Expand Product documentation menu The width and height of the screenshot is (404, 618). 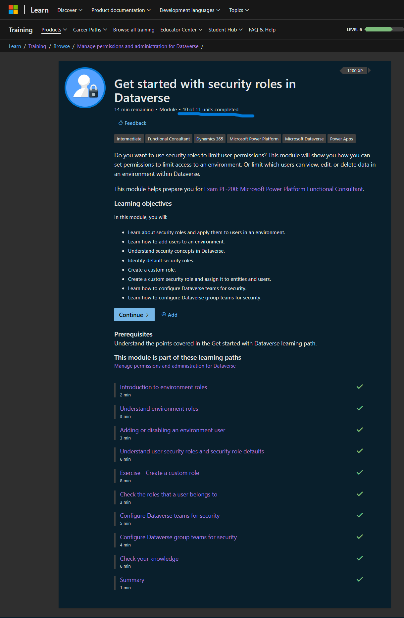(121, 10)
